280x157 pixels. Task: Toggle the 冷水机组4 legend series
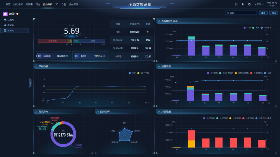248,118
